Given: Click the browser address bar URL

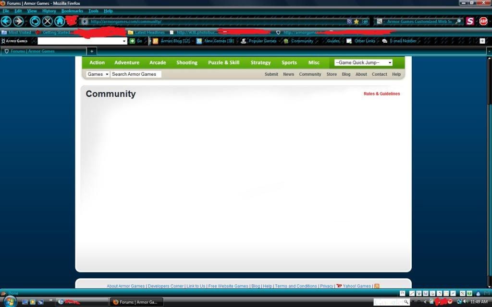Looking at the screenshot, I should tap(125, 22).
